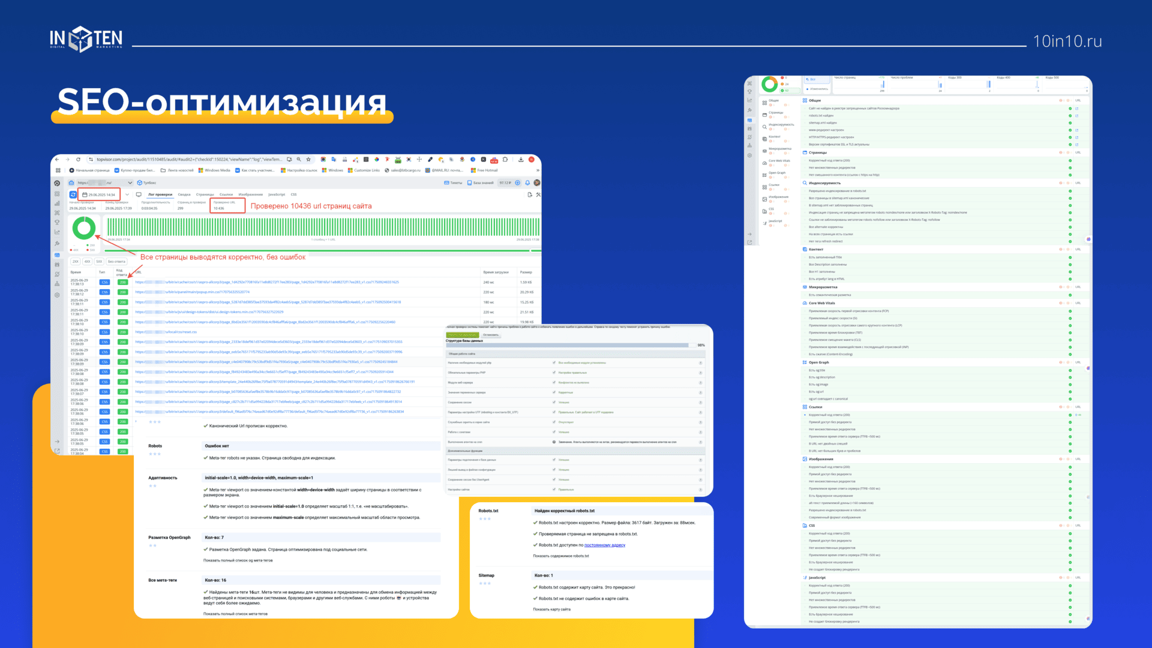Click the browser downloads icon
Screen dimensions: 1152x648
[521, 160]
